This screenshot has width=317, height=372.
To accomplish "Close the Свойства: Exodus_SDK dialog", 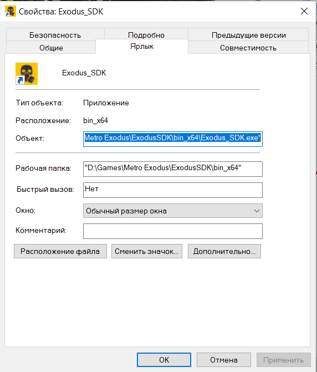I will tap(304, 11).
